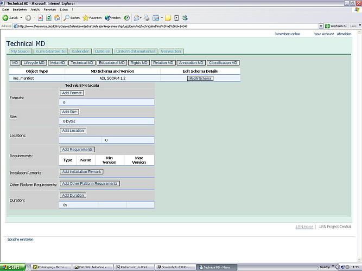Viewport: 362px width, 271px height.
Task: Click the Add Requirements button
Action: coord(77,150)
